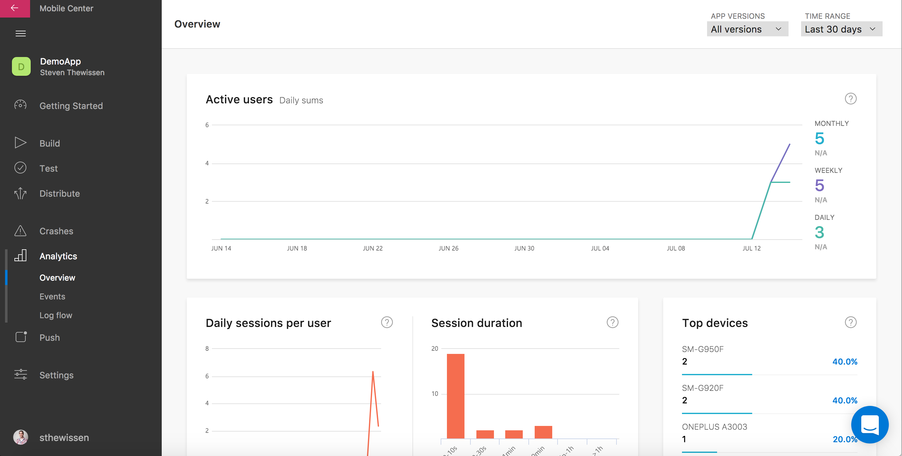The height and width of the screenshot is (456, 902).
Task: Open the Test section
Action: pyautogui.click(x=48, y=168)
